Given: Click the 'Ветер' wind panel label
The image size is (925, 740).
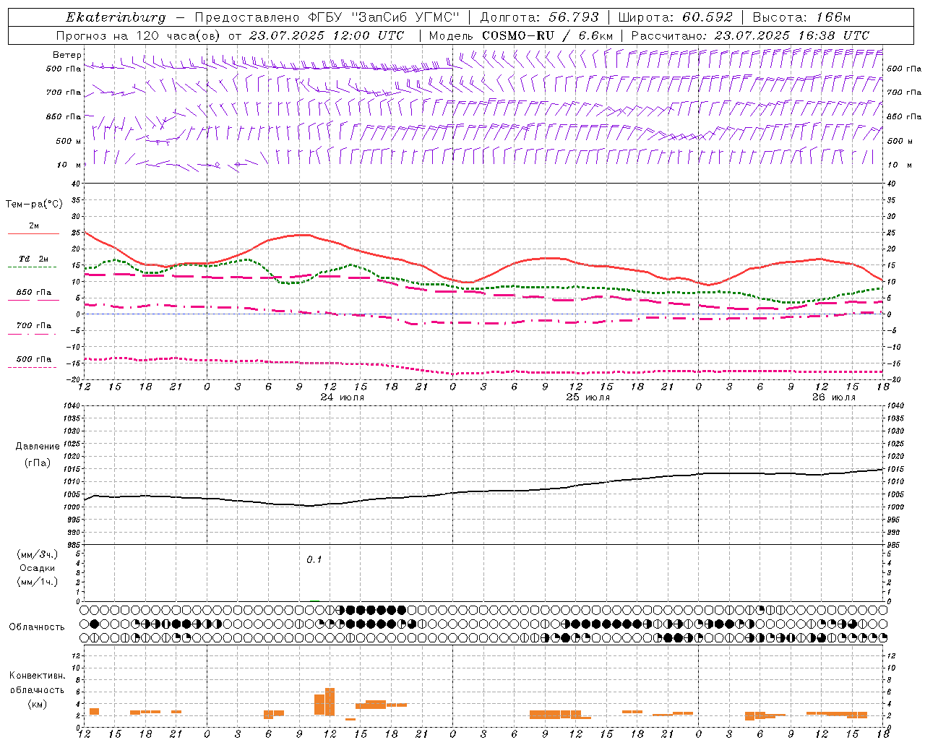Looking at the screenshot, I should [x=67, y=55].
